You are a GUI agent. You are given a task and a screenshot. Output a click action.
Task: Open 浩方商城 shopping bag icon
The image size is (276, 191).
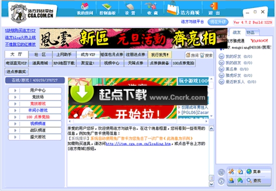pyautogui.click(x=173, y=8)
